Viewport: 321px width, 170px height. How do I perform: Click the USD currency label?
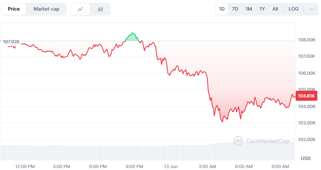point(306,158)
